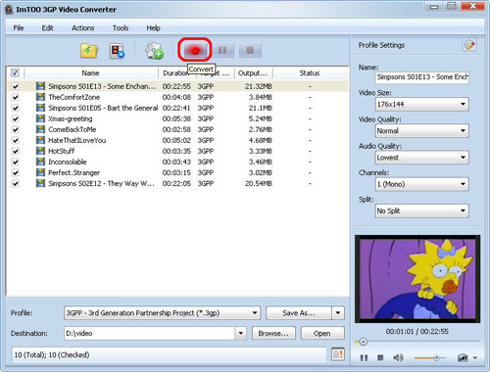
Task: Uncheck HotStuff checkbox
Action: [15, 151]
